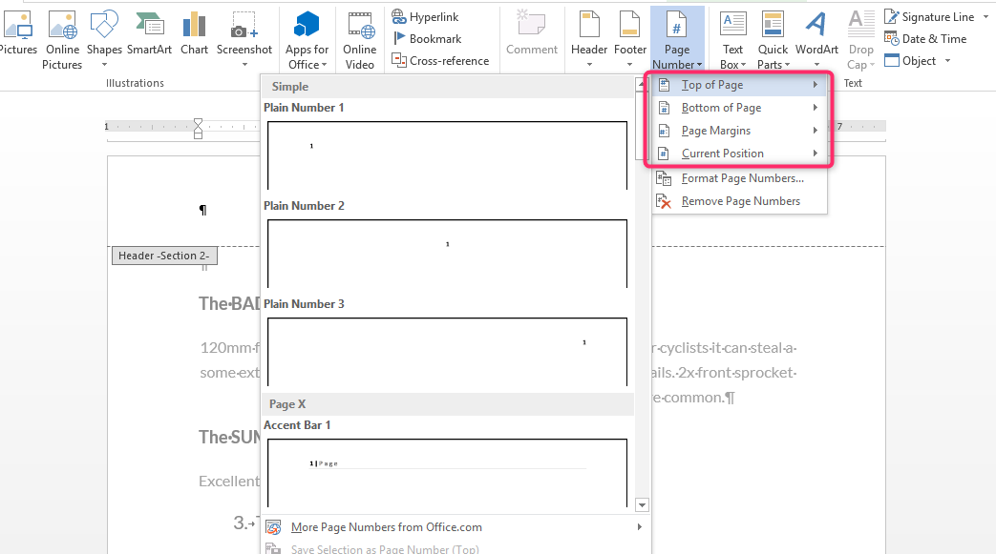This screenshot has height=554, width=996.
Task: Open Online Pictures tool
Action: pos(62,41)
